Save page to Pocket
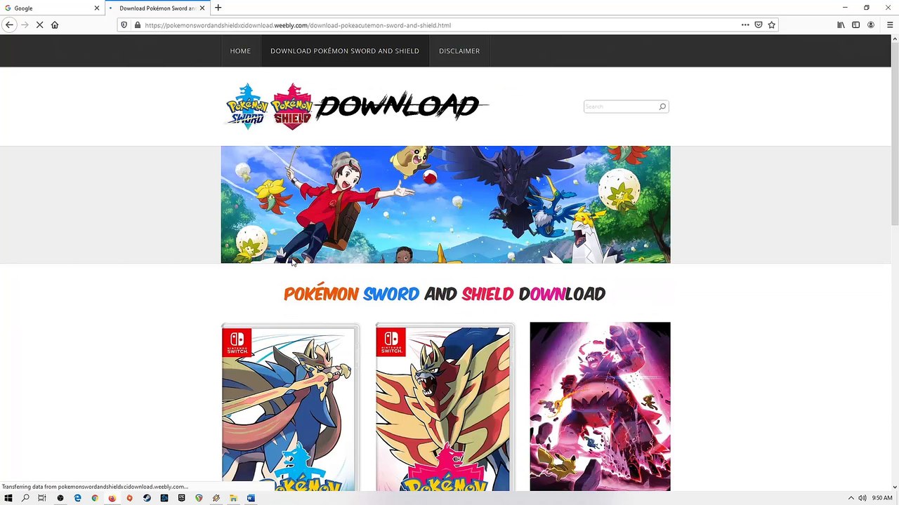 pos(759,25)
